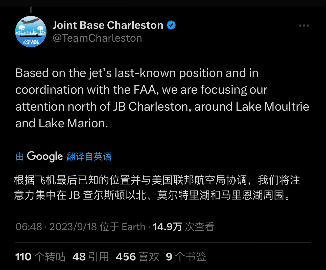The height and width of the screenshot is (270, 326).
Task: Click the blue verified badge icon
Action: point(171,25)
